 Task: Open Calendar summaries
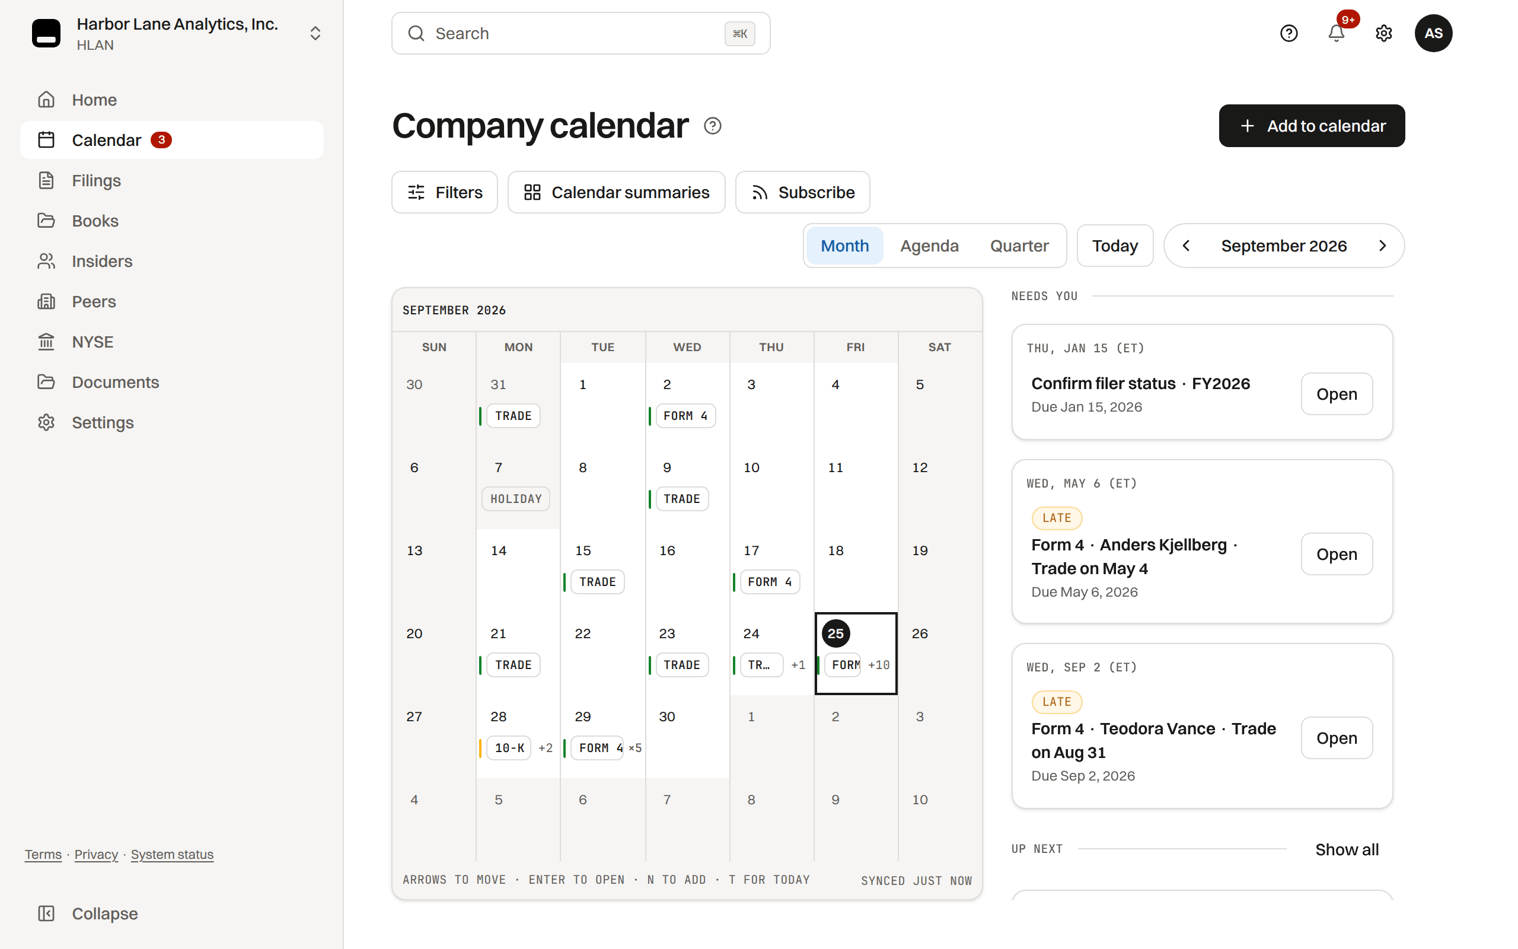click(x=616, y=192)
